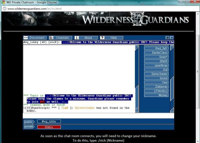Click nick list scroll up arrow
200x143 pixels.
[x=172, y=47]
